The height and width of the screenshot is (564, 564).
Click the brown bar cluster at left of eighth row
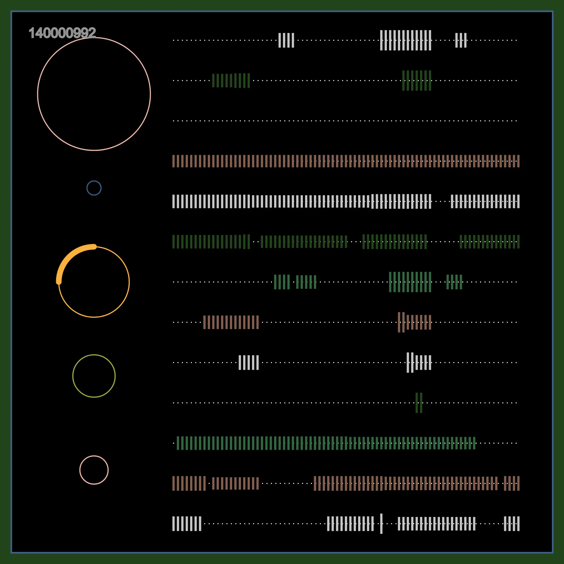[231, 322]
